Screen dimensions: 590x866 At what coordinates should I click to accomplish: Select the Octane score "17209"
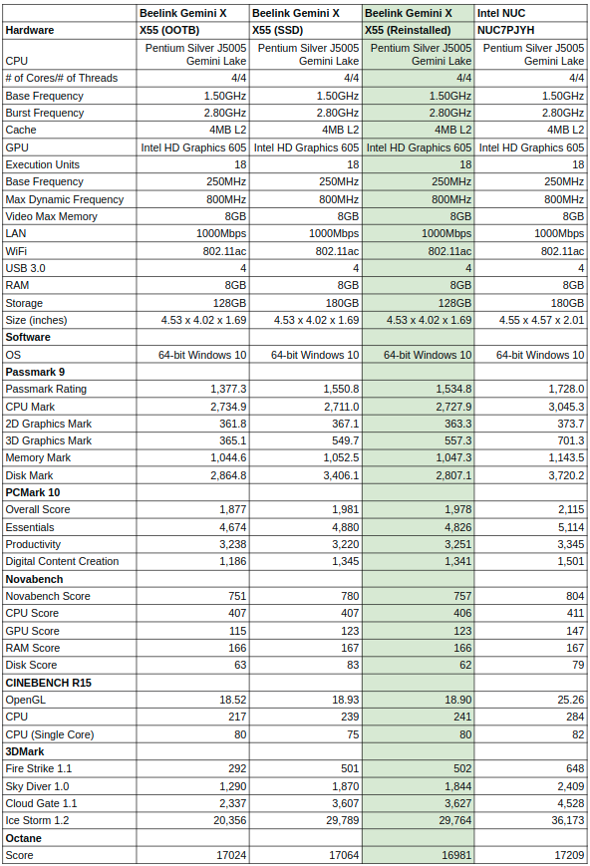point(569,855)
